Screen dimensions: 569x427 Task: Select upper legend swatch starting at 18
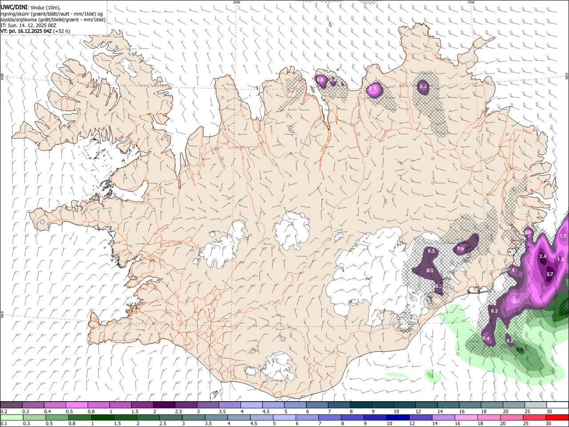click(x=492, y=405)
